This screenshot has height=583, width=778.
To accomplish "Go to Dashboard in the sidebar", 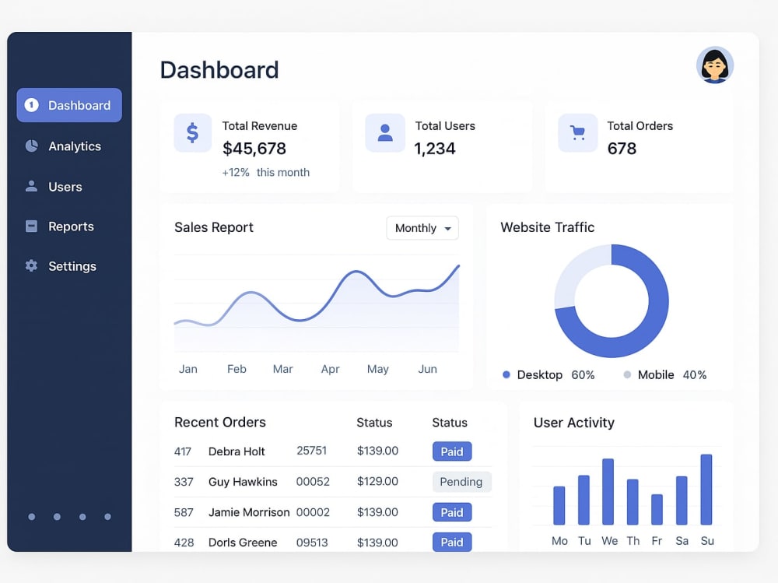I will pyautogui.click(x=69, y=105).
